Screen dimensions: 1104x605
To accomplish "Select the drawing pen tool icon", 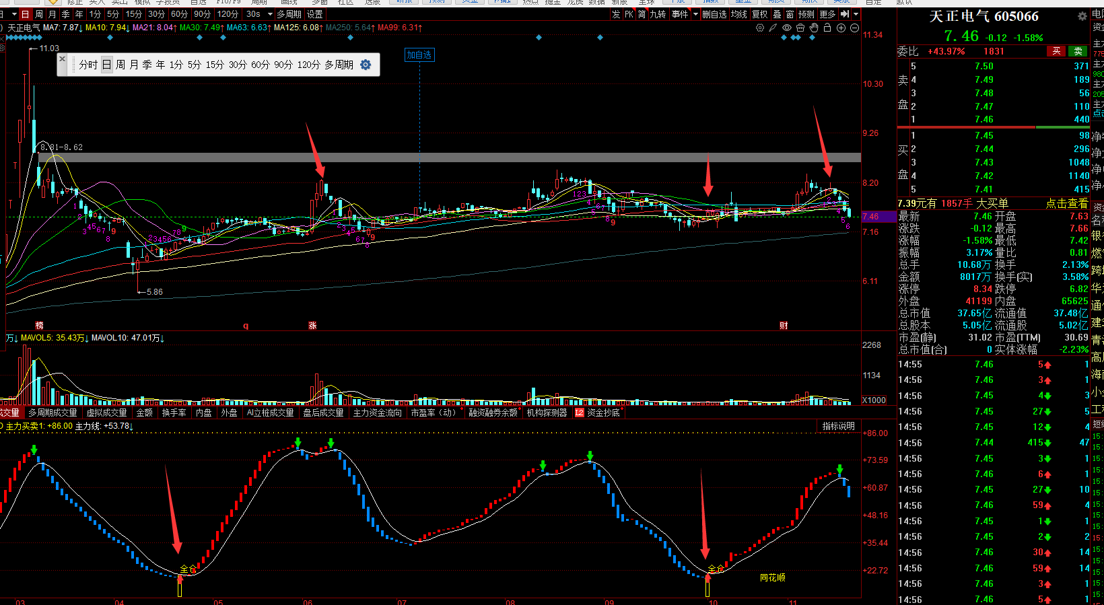I will tap(773, 28).
